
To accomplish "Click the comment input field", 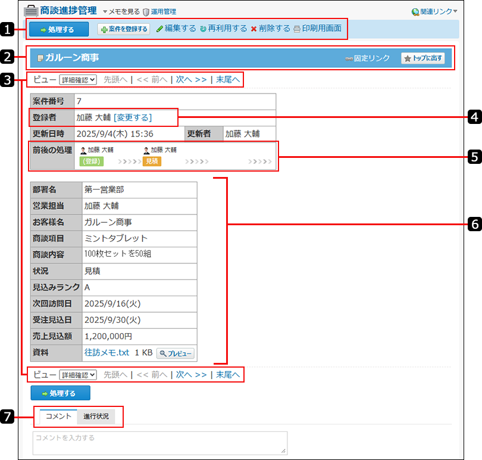I will [159, 443].
